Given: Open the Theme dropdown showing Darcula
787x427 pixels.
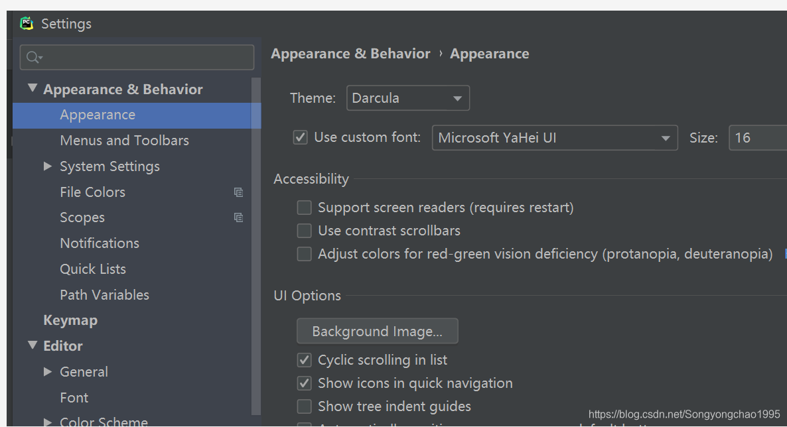Looking at the screenshot, I should pos(407,98).
